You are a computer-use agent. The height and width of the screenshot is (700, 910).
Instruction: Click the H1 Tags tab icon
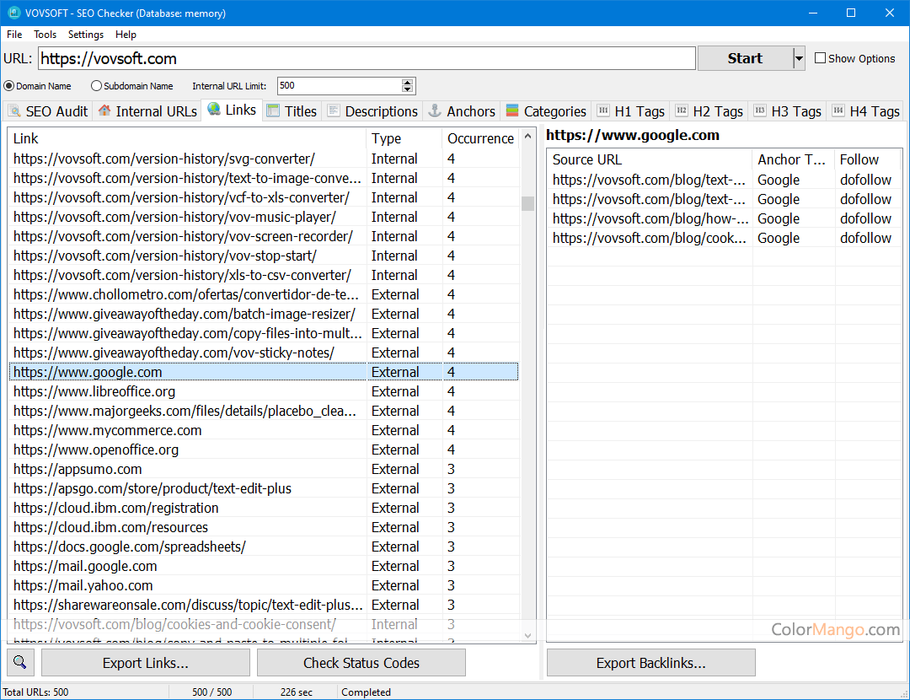click(x=603, y=111)
